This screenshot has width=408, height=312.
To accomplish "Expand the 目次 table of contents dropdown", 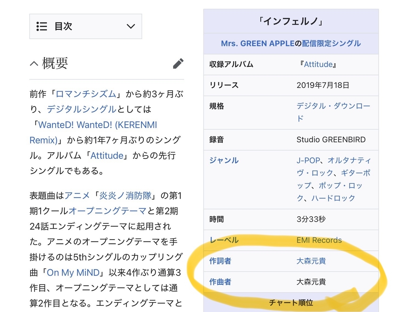I will point(131,27).
